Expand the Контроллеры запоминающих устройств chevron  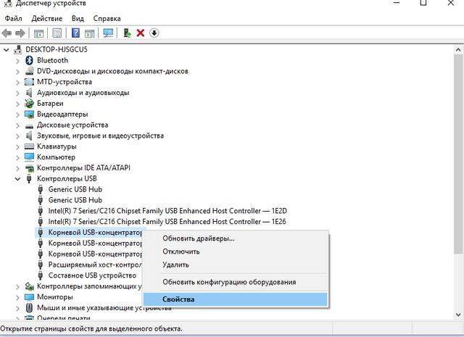click(17, 286)
